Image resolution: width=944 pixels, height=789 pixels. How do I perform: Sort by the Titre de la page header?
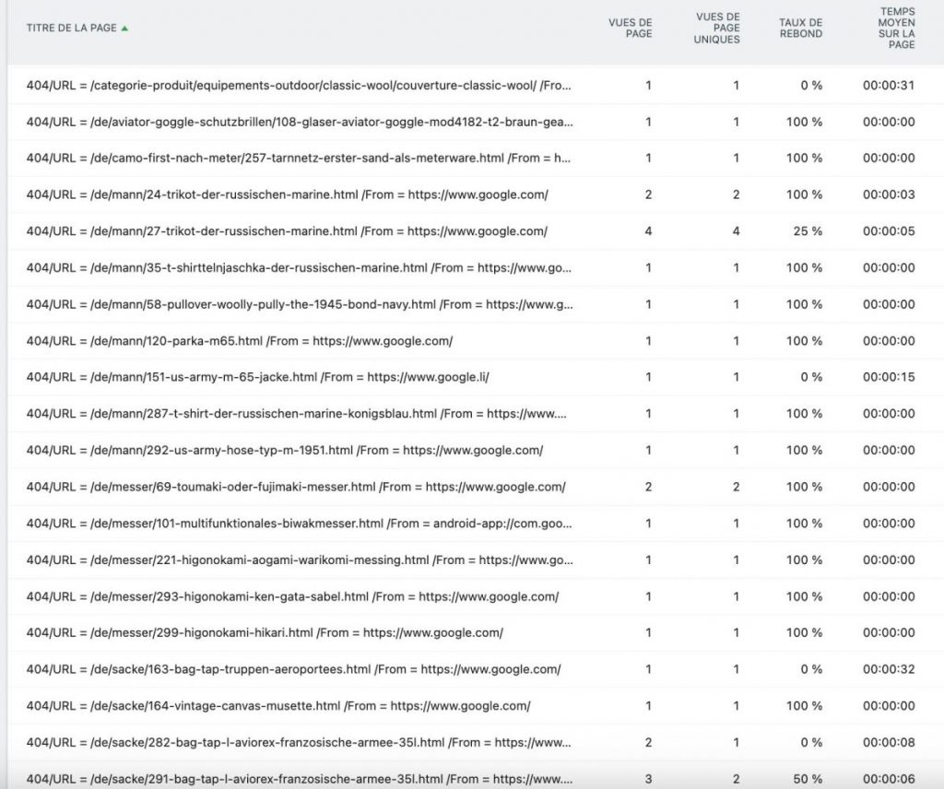pos(71,28)
